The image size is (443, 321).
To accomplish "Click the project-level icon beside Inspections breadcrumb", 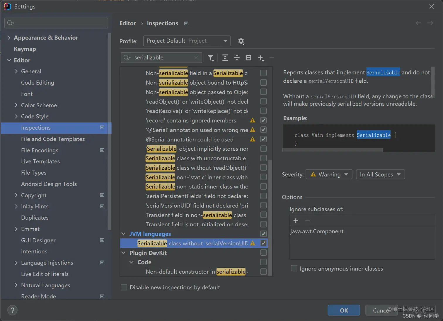I will (186, 23).
